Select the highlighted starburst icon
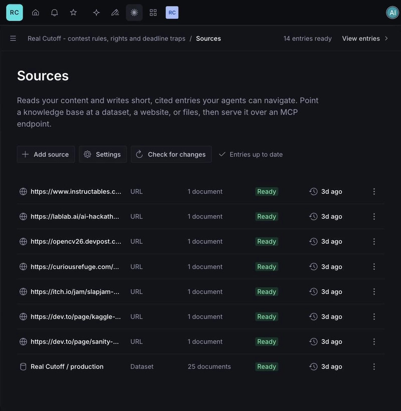This screenshot has width=401, height=411. coord(134,13)
